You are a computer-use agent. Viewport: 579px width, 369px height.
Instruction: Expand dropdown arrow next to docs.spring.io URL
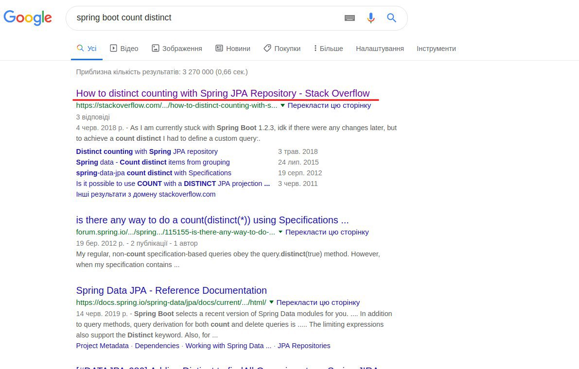[271, 302]
